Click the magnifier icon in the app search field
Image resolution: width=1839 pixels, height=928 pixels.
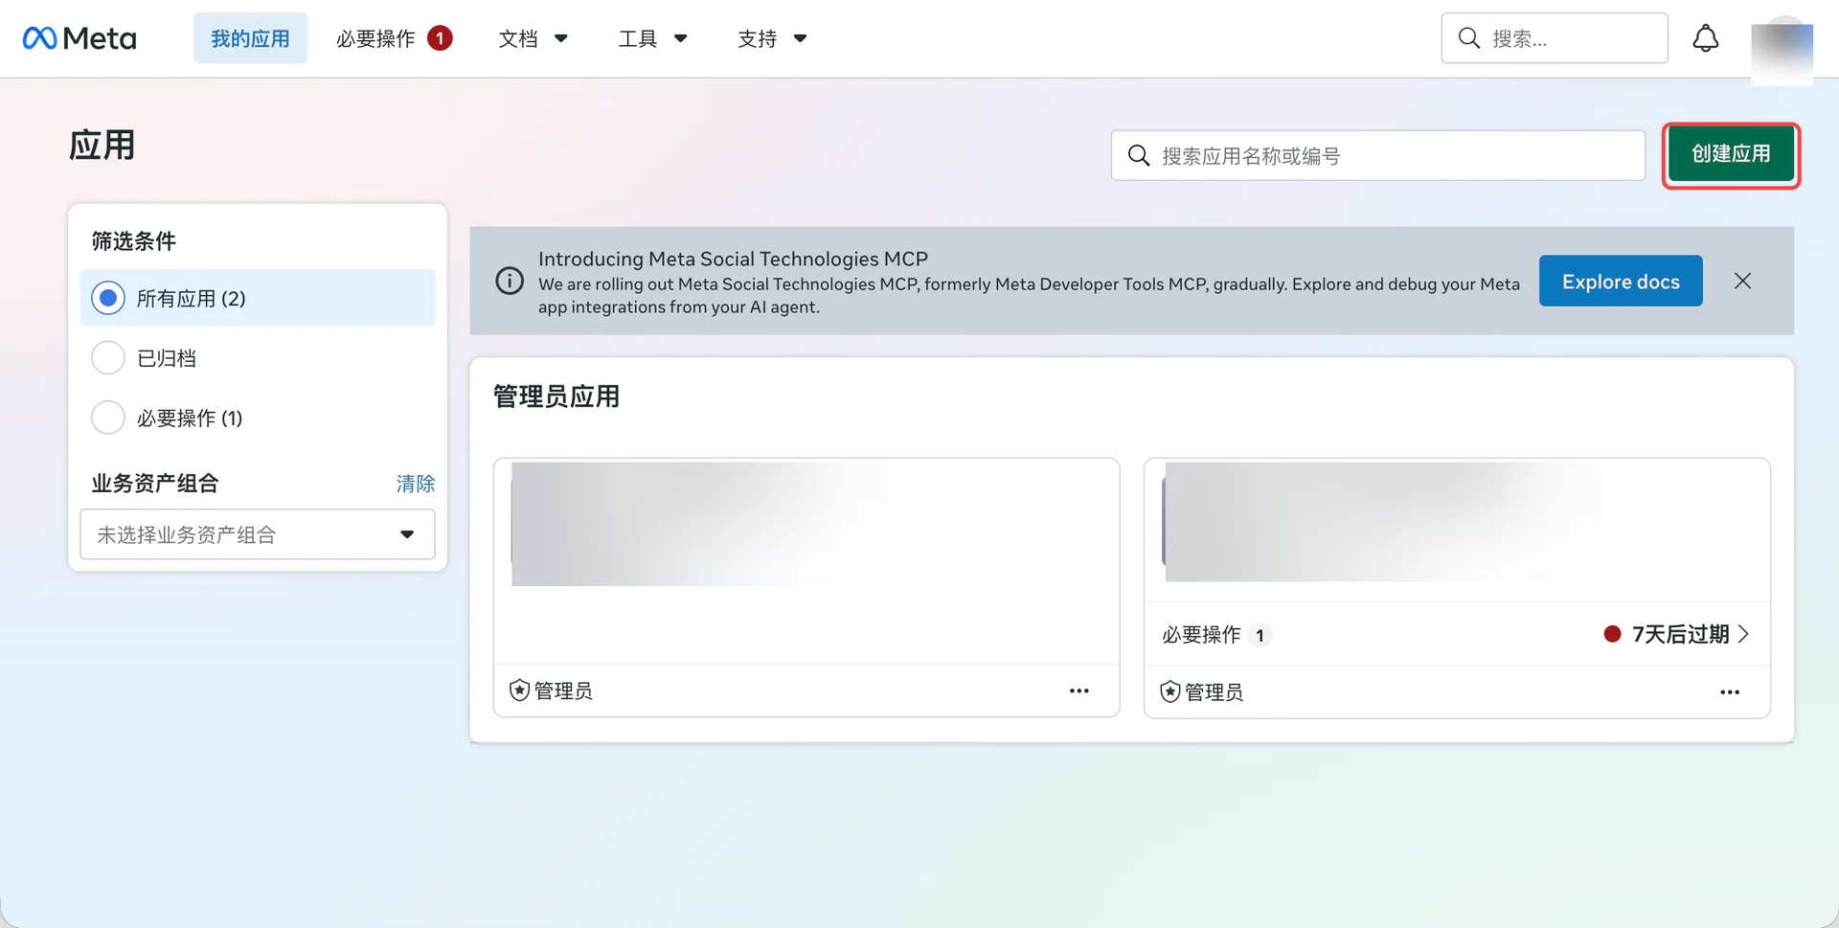1138,155
